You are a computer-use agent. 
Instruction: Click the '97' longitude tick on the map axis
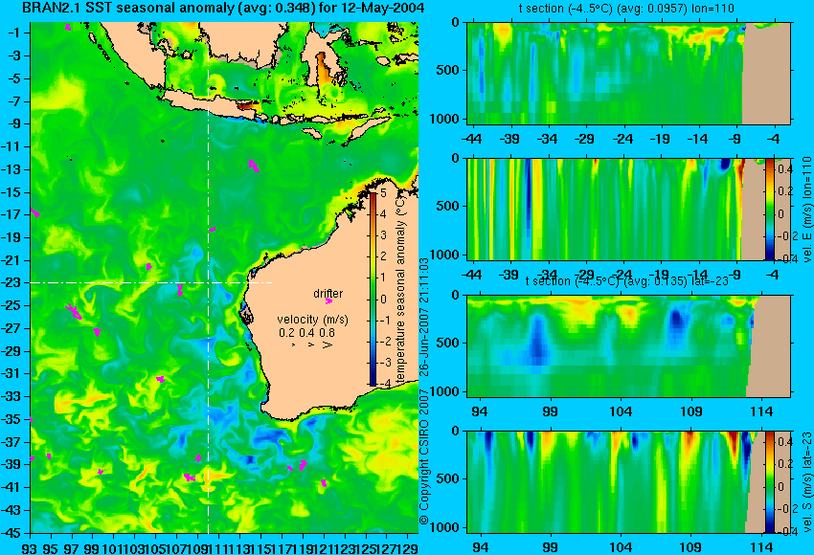pos(72,548)
